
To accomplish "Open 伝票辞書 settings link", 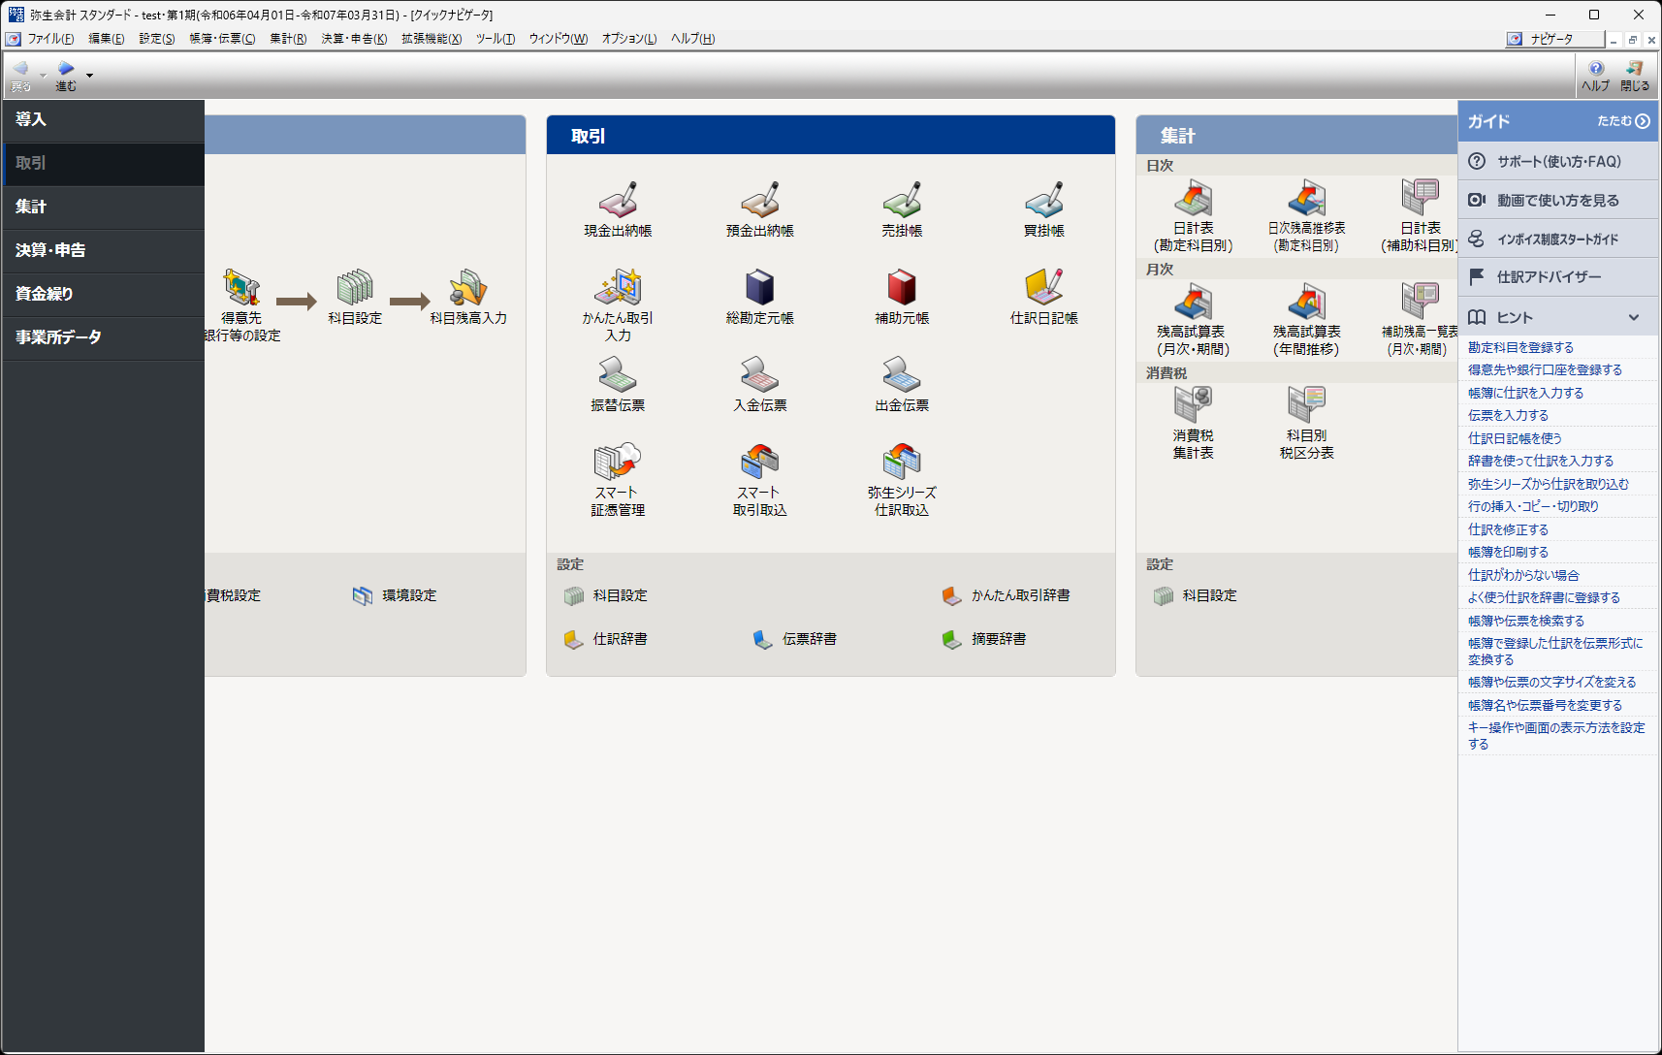I will point(795,639).
